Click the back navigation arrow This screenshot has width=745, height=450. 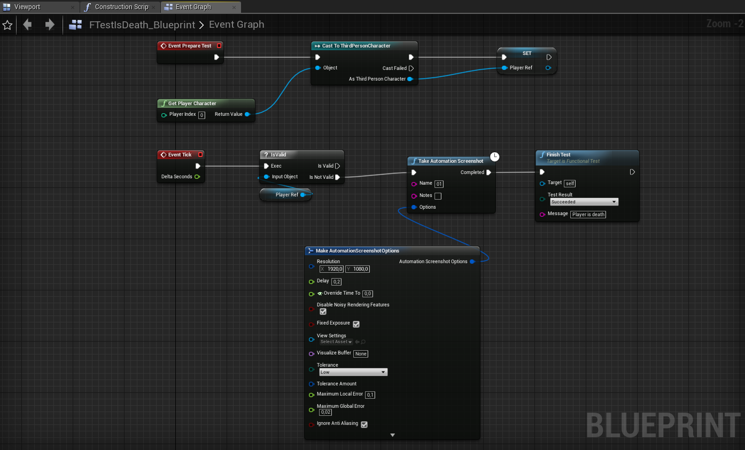[27, 25]
